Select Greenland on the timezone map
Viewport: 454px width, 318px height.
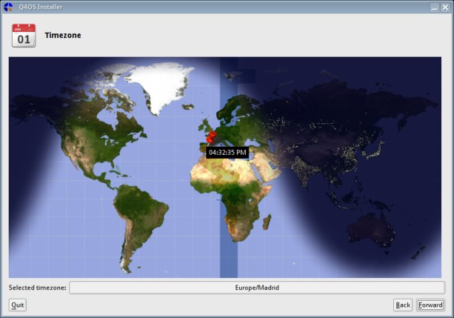pyautogui.click(x=162, y=87)
